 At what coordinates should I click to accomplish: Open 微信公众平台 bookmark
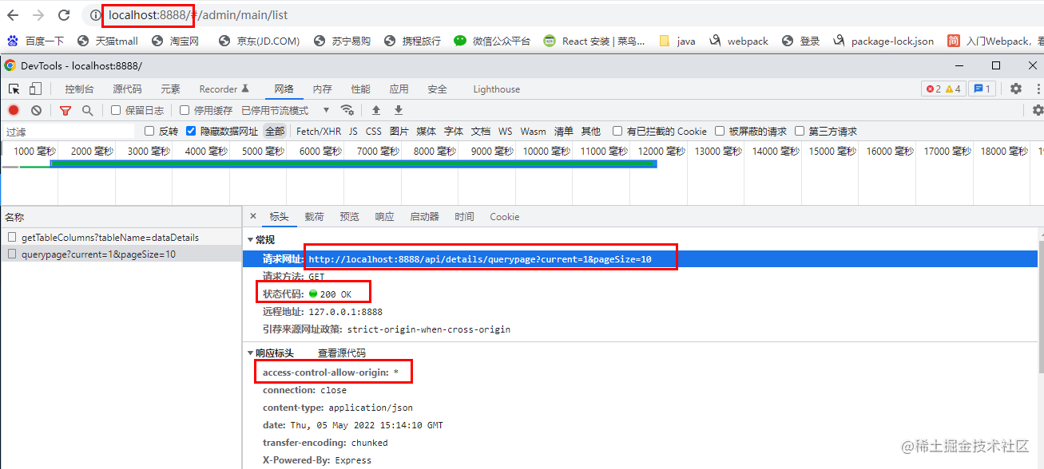click(492, 41)
